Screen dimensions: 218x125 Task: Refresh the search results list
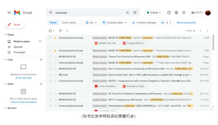pos(60,31)
